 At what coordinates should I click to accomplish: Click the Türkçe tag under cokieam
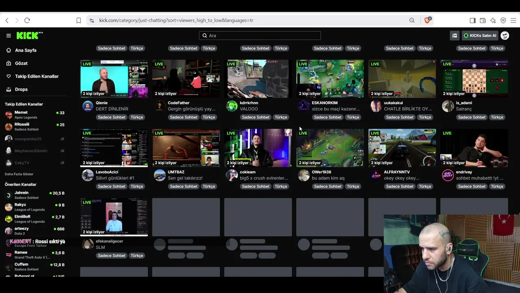point(281,186)
